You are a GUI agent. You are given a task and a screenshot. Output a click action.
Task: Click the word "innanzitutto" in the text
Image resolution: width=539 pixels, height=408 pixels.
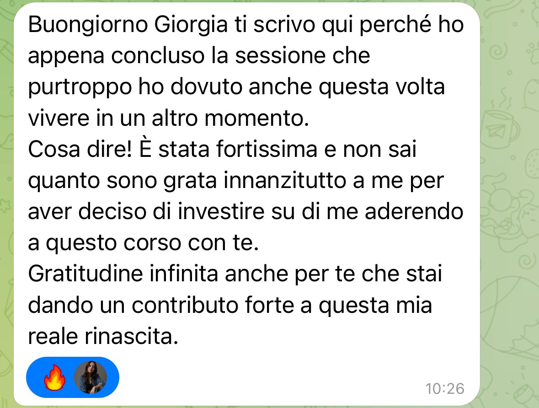tap(285, 180)
